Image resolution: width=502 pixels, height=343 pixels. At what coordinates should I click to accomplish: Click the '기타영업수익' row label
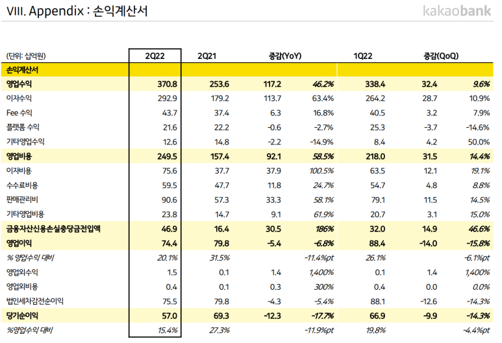click(25, 141)
